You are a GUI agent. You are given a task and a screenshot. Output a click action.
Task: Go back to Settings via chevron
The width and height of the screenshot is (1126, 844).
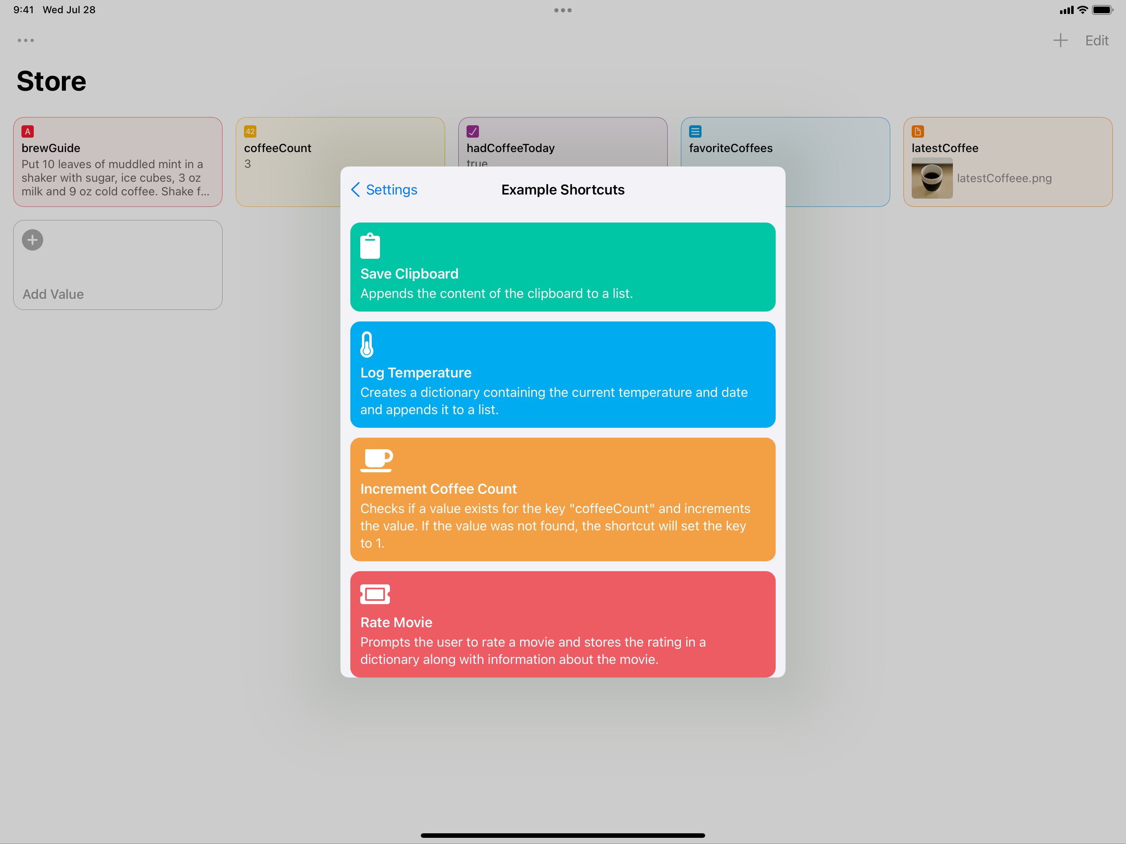[x=356, y=190]
